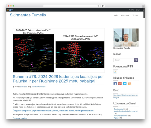The image size is (151, 128).
Task: Click the 'Kituose tinkluose' heading
Action: [124, 78]
